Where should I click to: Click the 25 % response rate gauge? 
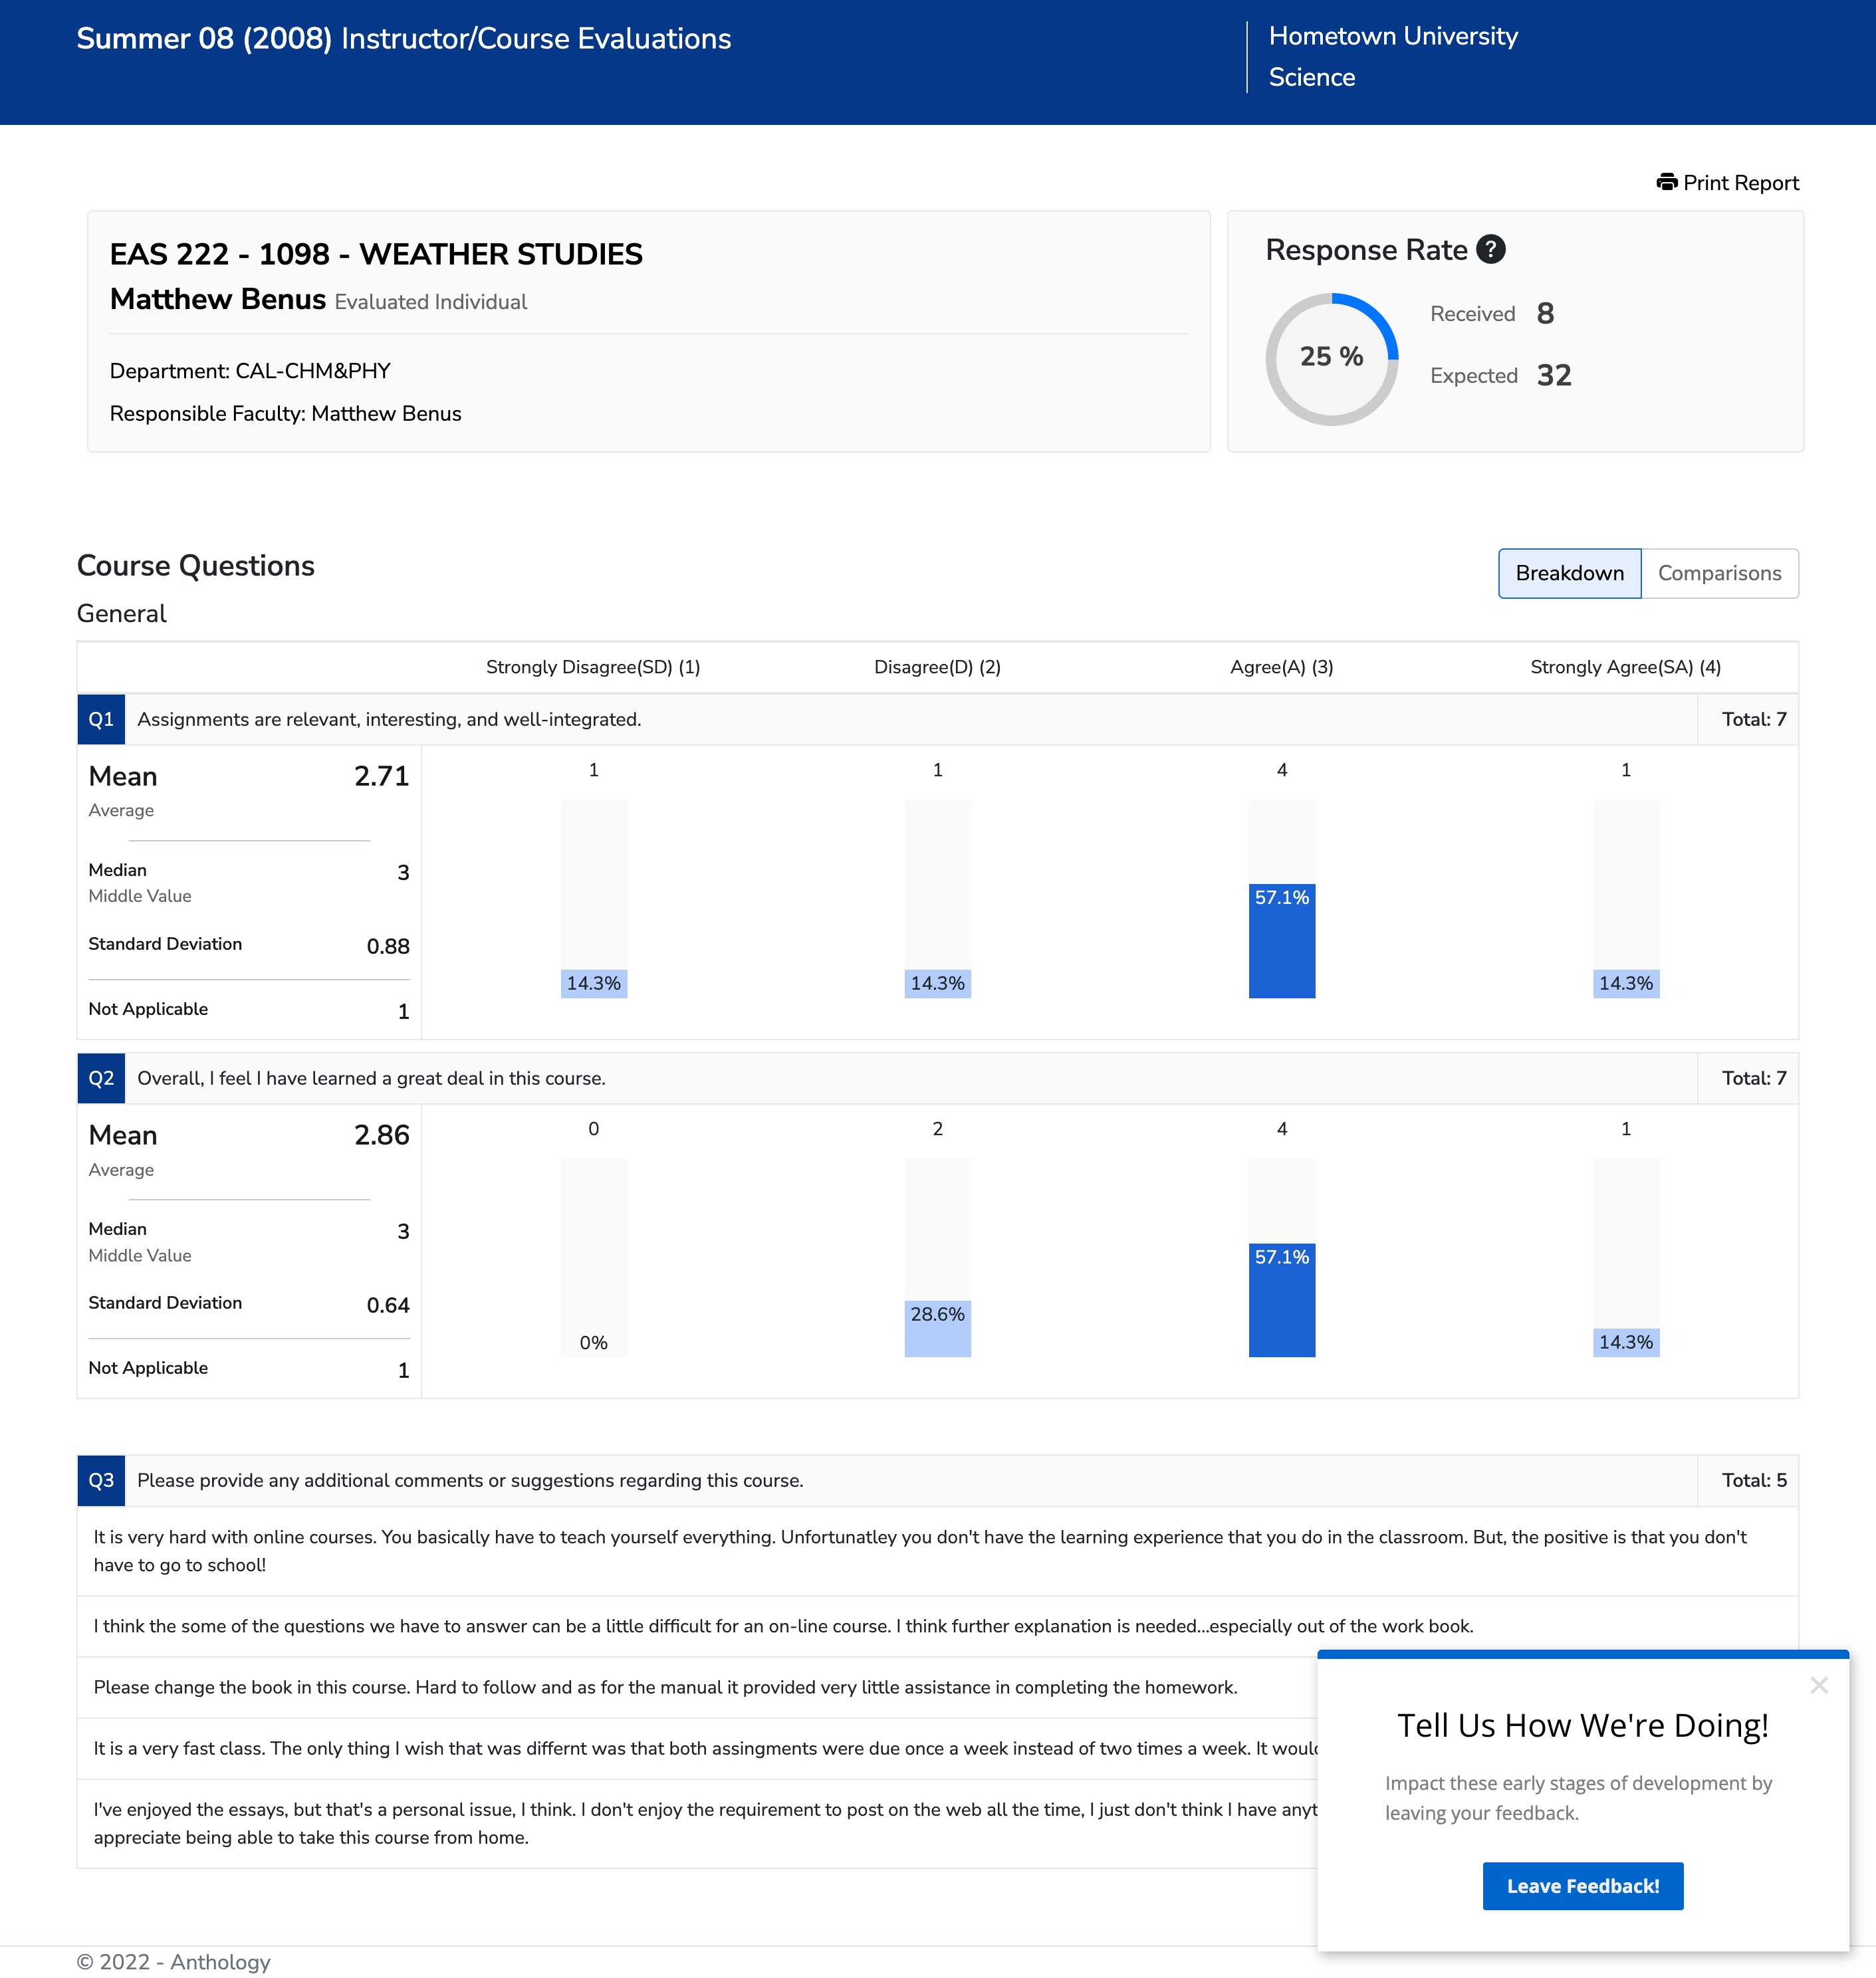pos(1331,358)
